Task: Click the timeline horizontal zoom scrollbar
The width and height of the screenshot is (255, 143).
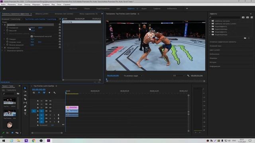Action: pos(47,133)
